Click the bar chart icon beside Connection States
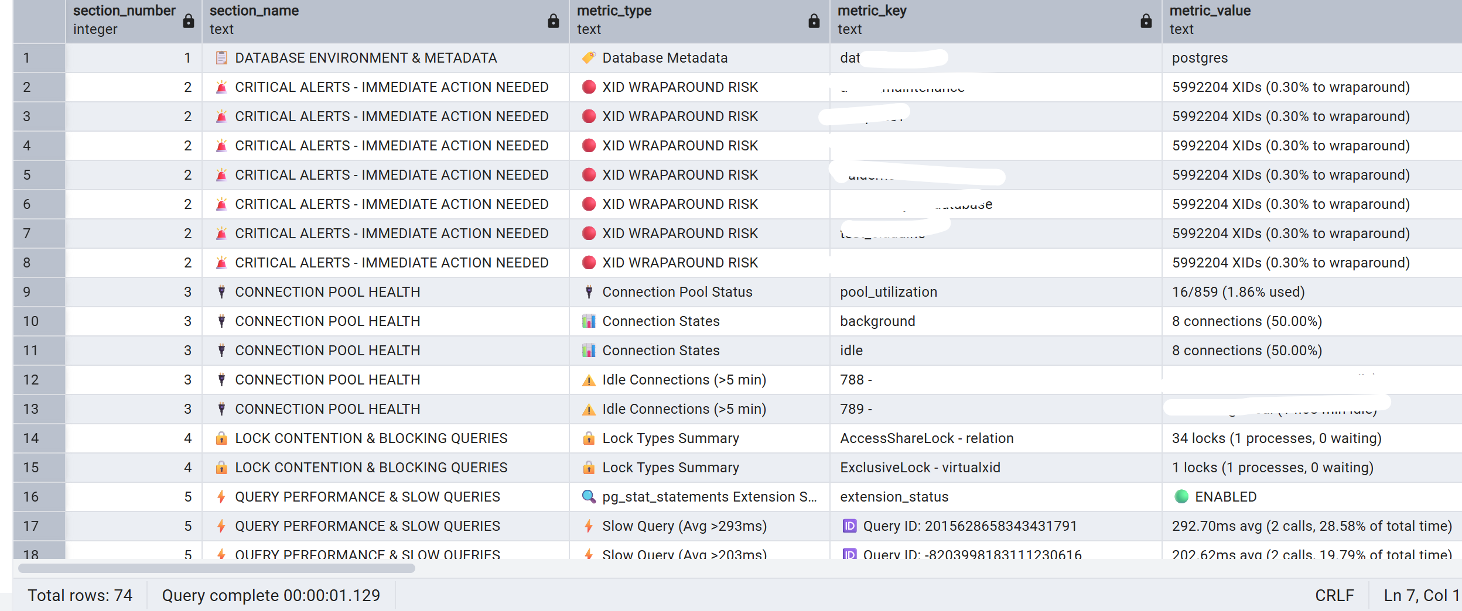Viewport: 1462px width, 611px height. coord(590,321)
